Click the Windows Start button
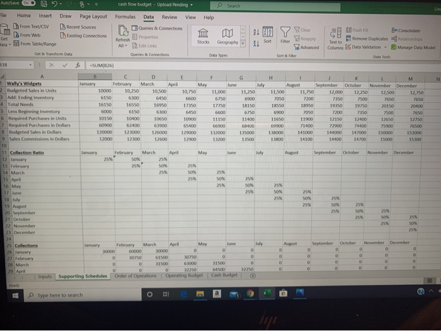 (16, 295)
